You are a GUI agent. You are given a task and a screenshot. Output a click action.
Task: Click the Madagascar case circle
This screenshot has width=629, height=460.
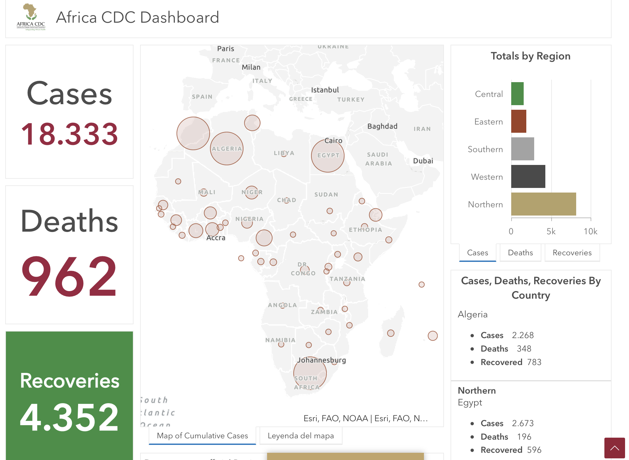click(x=390, y=333)
